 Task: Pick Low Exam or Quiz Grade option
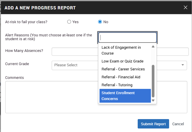(122, 61)
